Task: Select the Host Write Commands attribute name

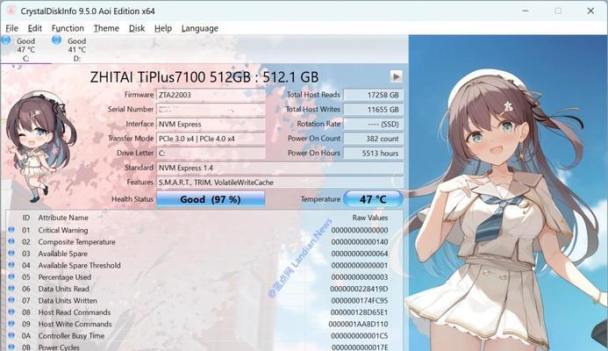Action: 75,324
